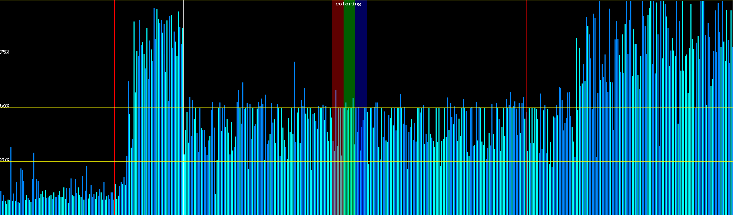Click the 75% axis label

pos(5,52)
